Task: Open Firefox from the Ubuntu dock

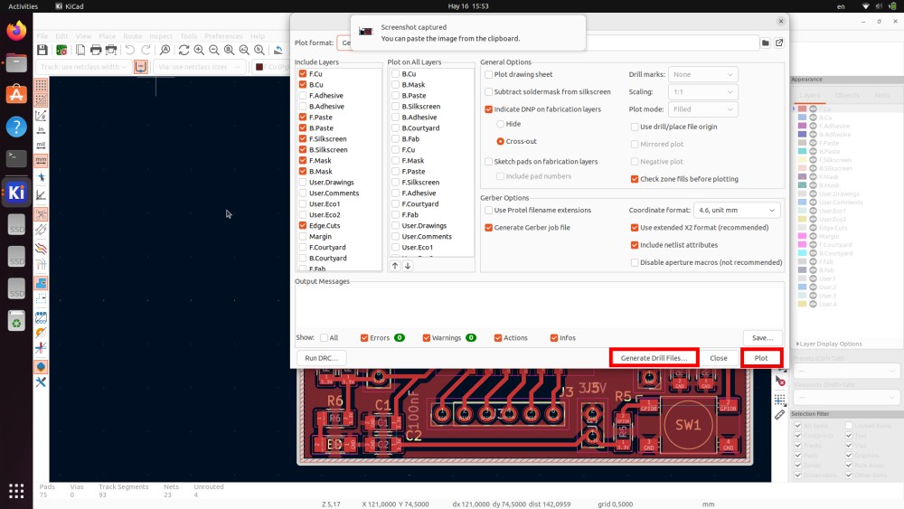Action: [x=16, y=30]
